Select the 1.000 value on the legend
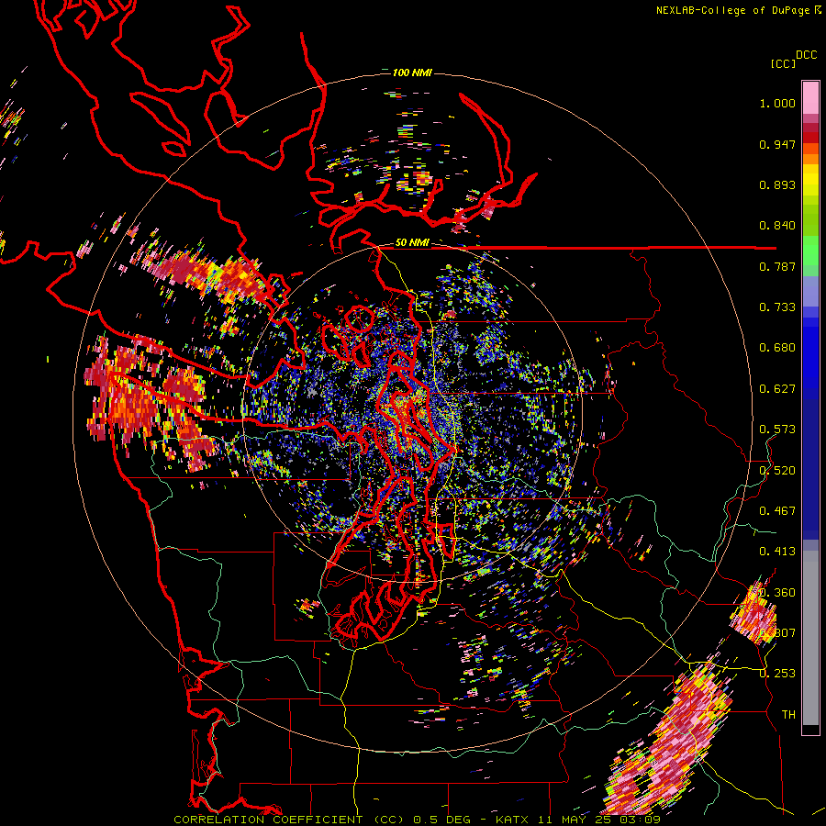The image size is (826, 826). pos(777,103)
